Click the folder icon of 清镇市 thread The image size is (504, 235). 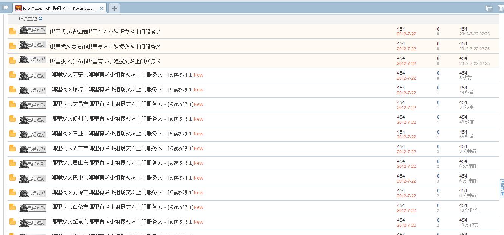click(12, 31)
